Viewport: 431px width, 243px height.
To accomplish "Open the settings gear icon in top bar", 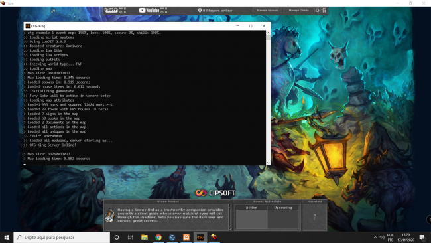I will click(317, 10).
